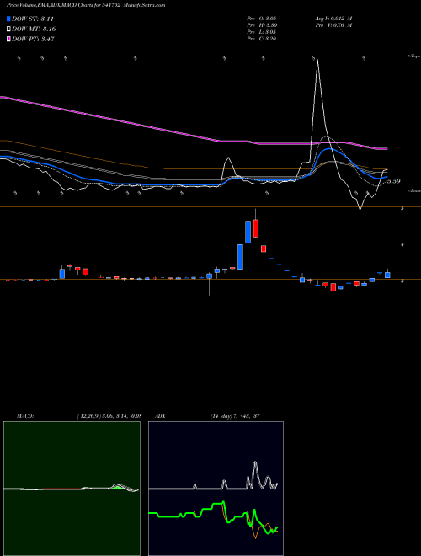
Task: Select the DOW ST: 3.11 label
Action: (33, 19)
